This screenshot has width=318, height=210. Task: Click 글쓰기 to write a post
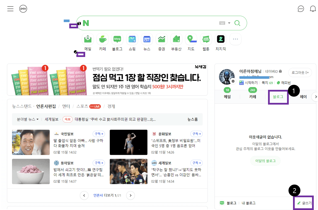pos(304,203)
